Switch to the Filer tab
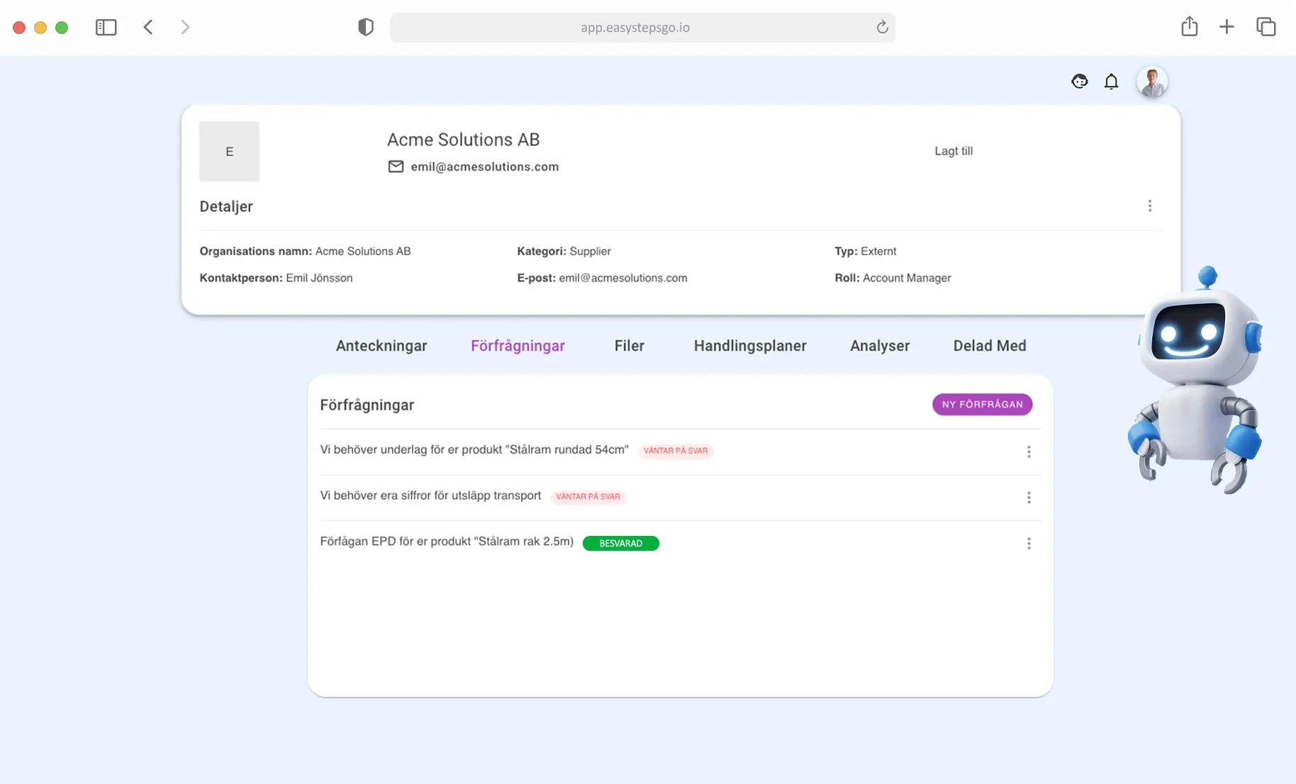The image size is (1296, 784). 630,346
